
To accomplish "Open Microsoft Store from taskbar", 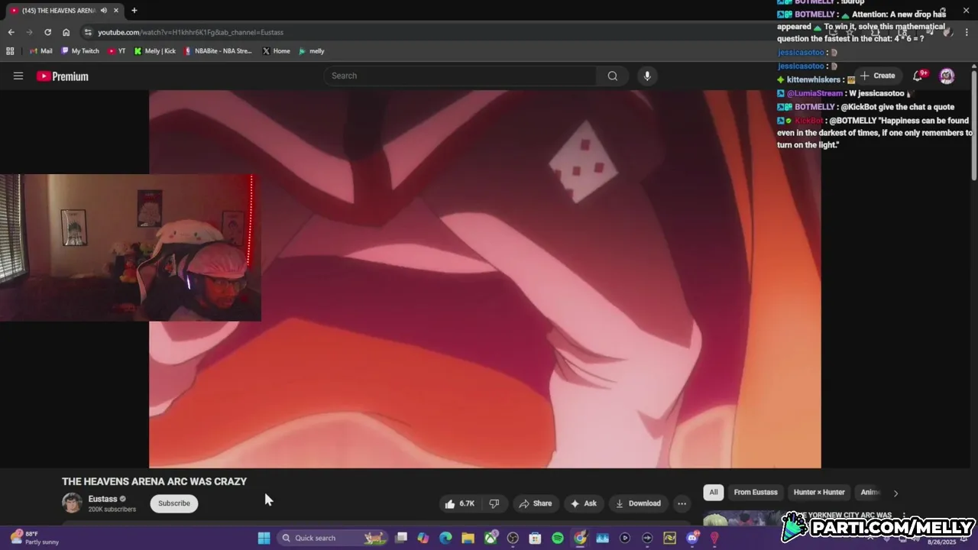I will [535, 538].
